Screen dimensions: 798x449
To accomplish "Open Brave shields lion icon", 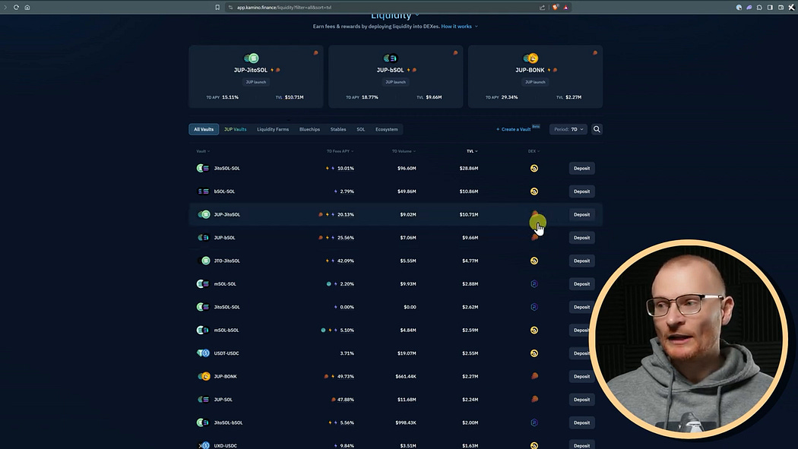I will 556,7.
